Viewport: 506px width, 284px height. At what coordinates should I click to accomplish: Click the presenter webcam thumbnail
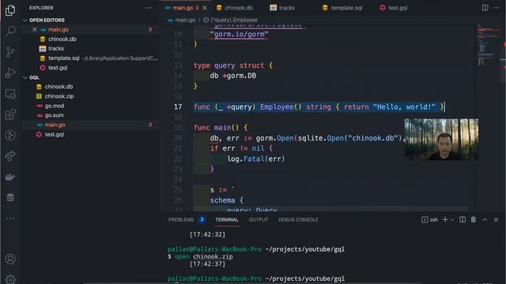[x=441, y=140]
